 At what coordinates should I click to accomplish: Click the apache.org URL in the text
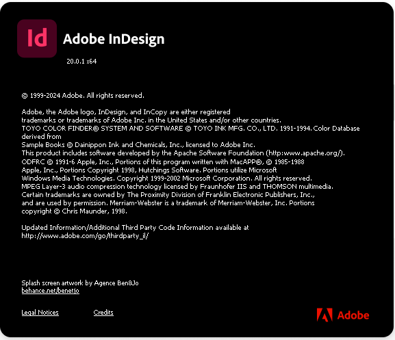pos(305,153)
